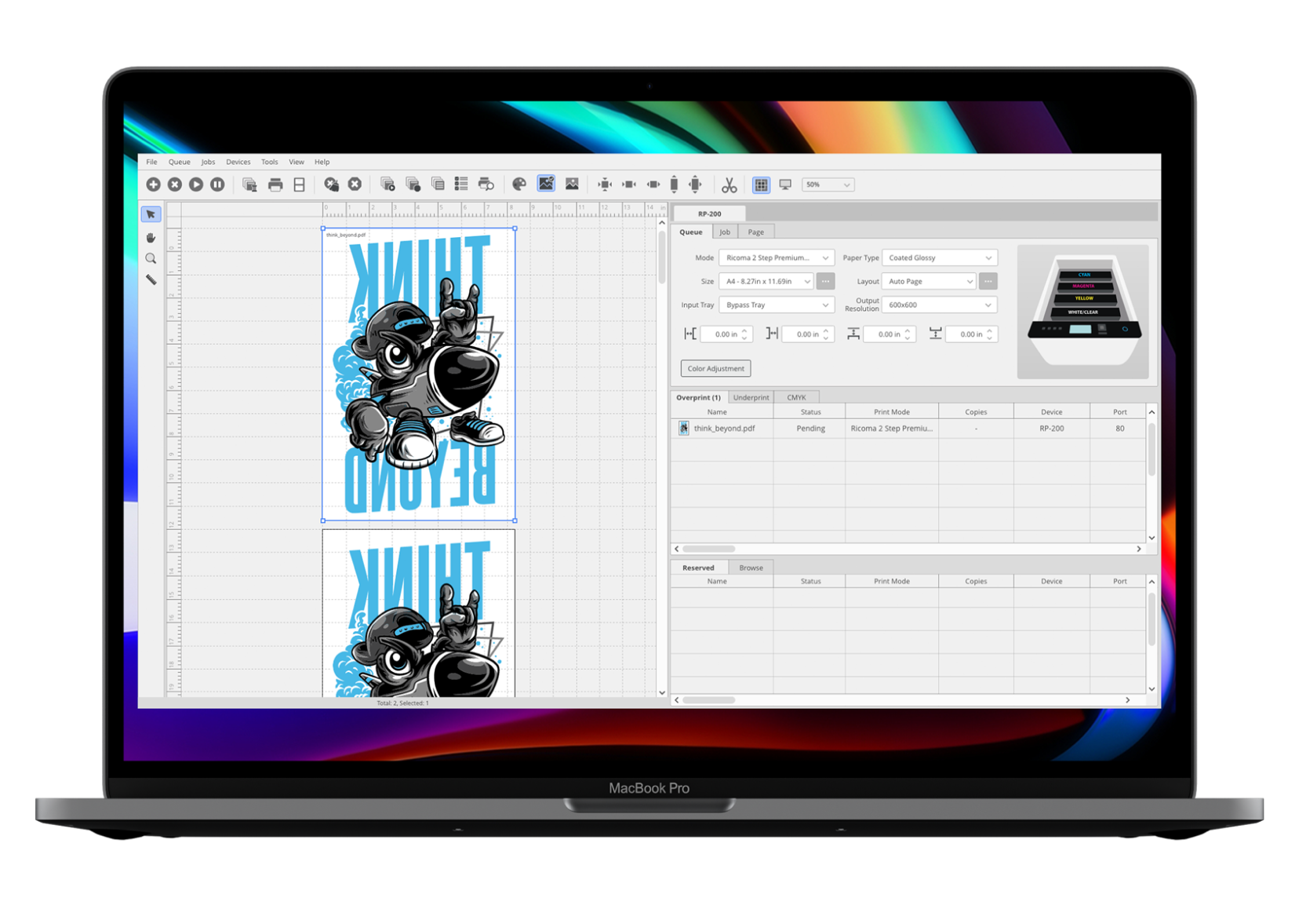Open the Jobs menu
The height and width of the screenshot is (909, 1299).
[x=208, y=162]
